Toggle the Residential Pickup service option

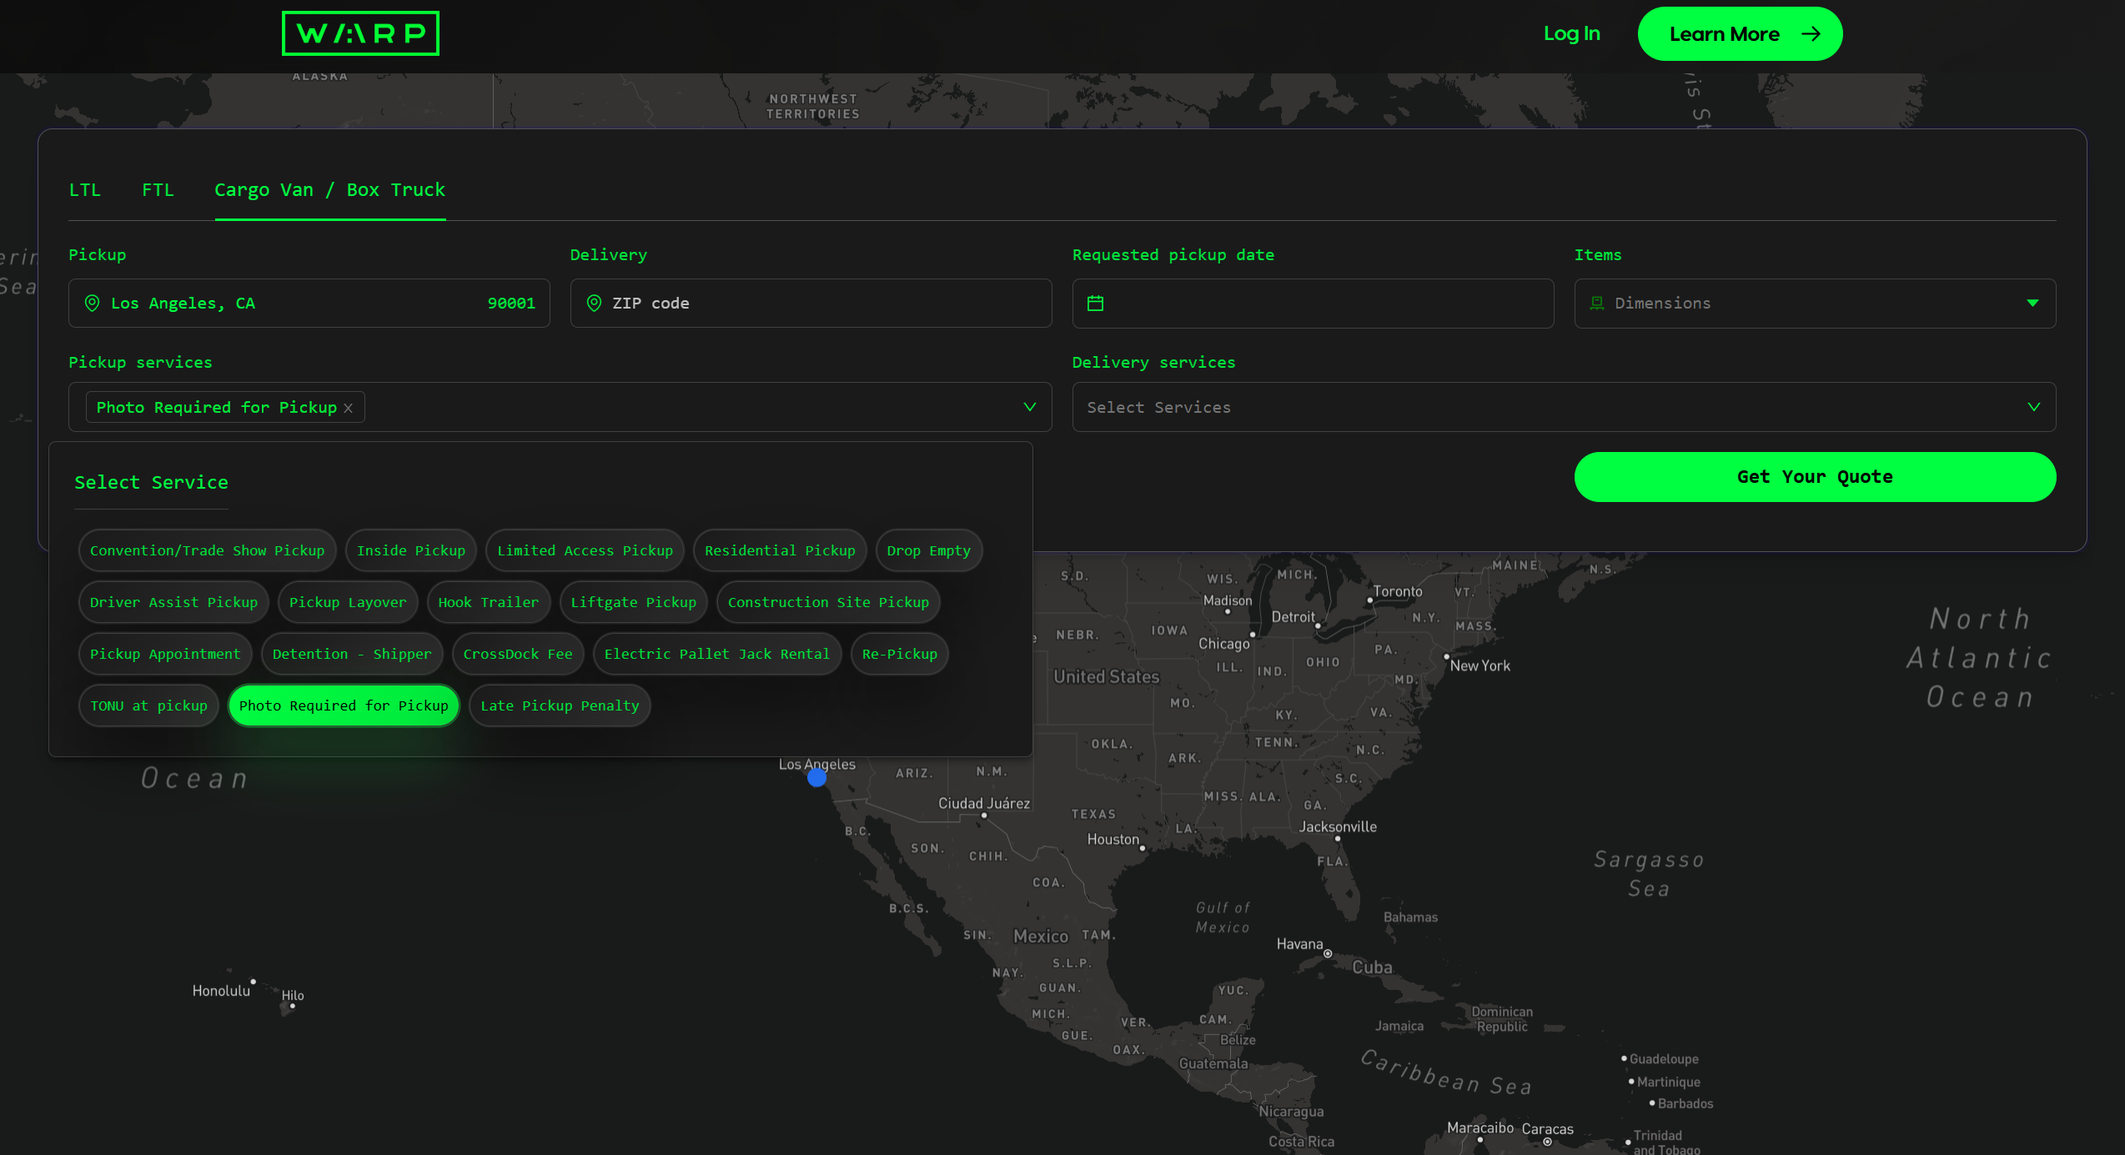click(x=779, y=550)
